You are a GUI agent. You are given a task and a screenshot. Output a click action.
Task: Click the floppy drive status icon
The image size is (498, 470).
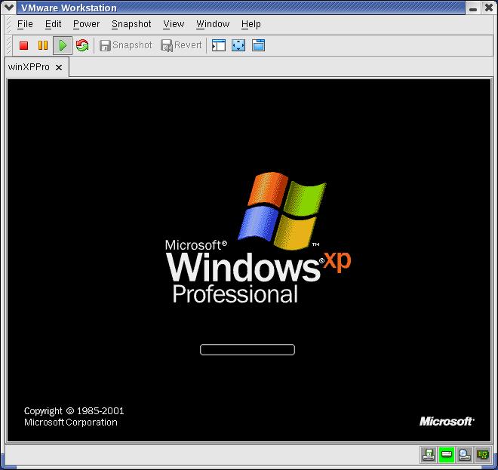click(428, 454)
